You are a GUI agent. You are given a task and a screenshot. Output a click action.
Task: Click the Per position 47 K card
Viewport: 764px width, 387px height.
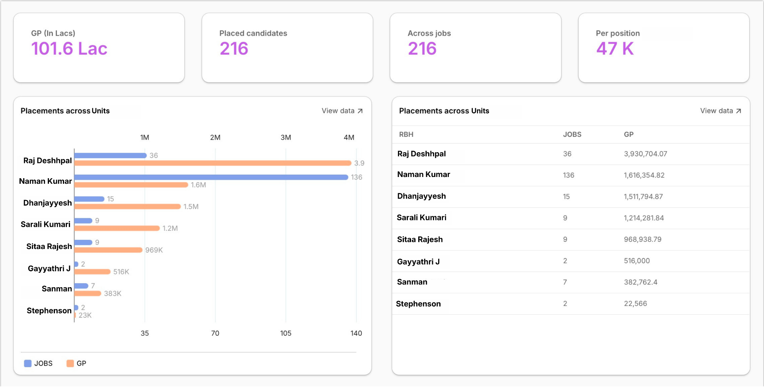pyautogui.click(x=664, y=48)
